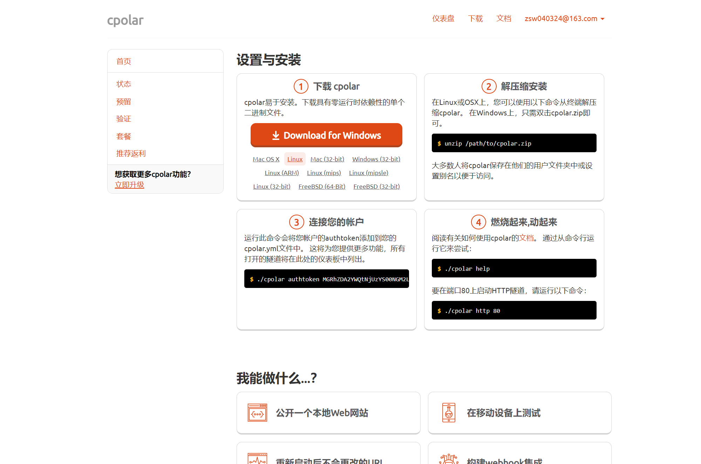Expand the zsw040324@163.com account dropdown
Screen dimensions: 701x464
[x=564, y=19]
